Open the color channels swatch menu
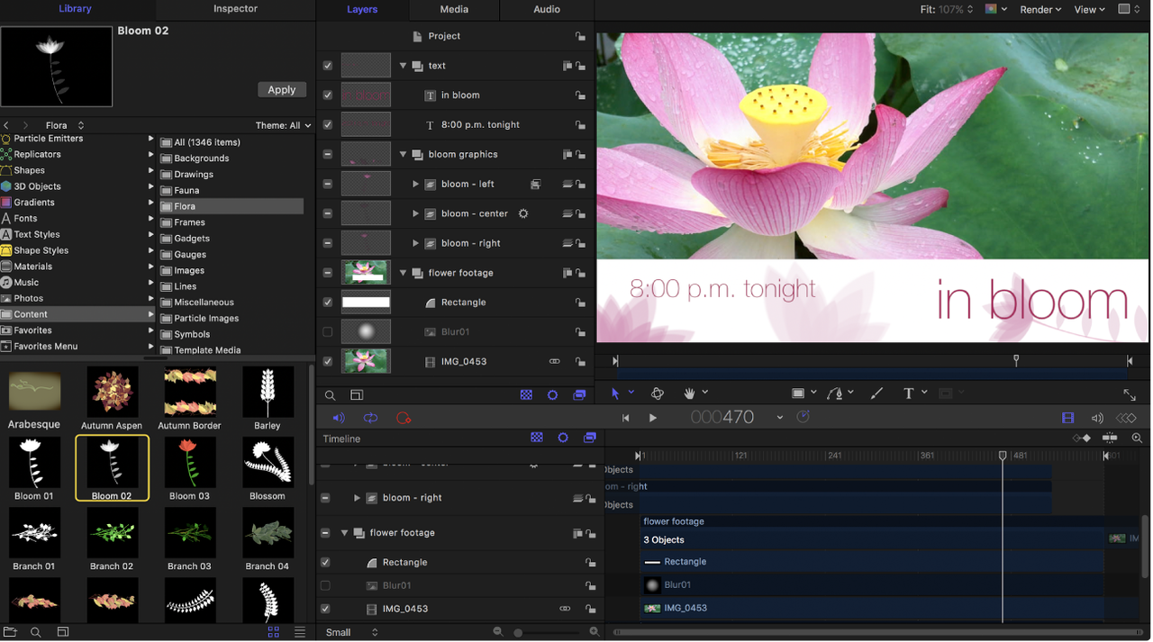Viewport: 1153px width, 642px height. tap(996, 9)
